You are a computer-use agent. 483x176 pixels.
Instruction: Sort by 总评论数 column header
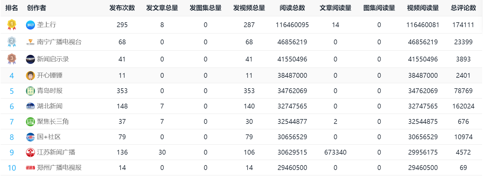tap(463, 8)
